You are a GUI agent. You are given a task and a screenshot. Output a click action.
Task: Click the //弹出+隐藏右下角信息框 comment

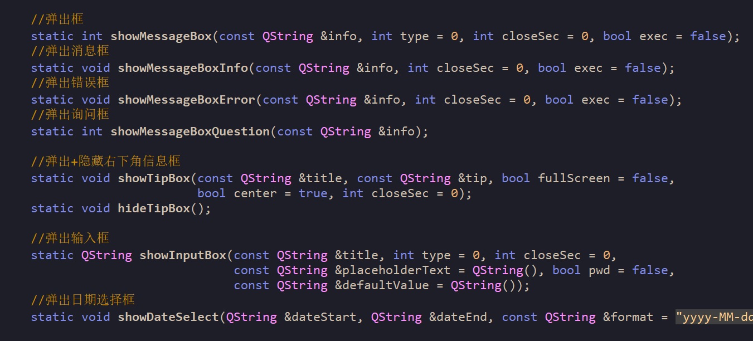pyautogui.click(x=105, y=162)
